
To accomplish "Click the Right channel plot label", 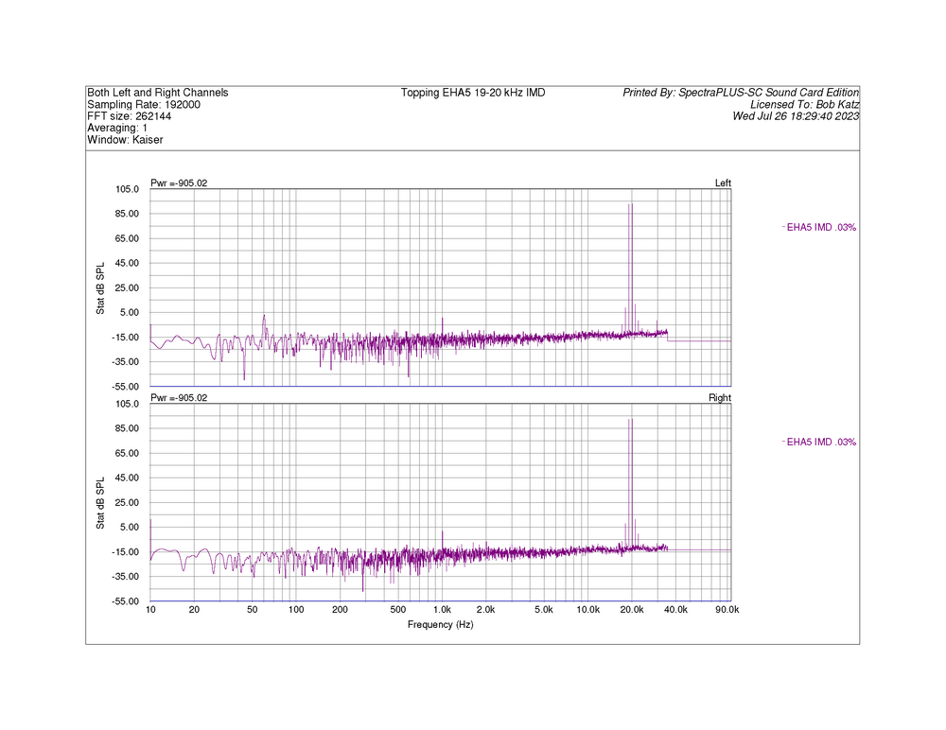I will tap(720, 398).
